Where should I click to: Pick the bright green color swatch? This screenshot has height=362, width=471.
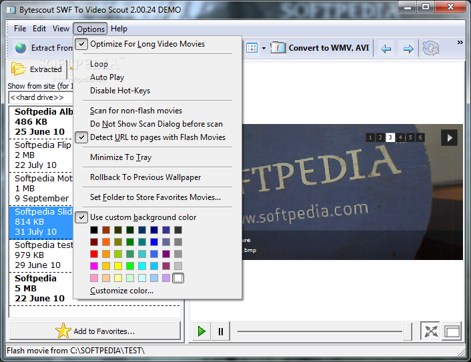[x=130, y=266]
